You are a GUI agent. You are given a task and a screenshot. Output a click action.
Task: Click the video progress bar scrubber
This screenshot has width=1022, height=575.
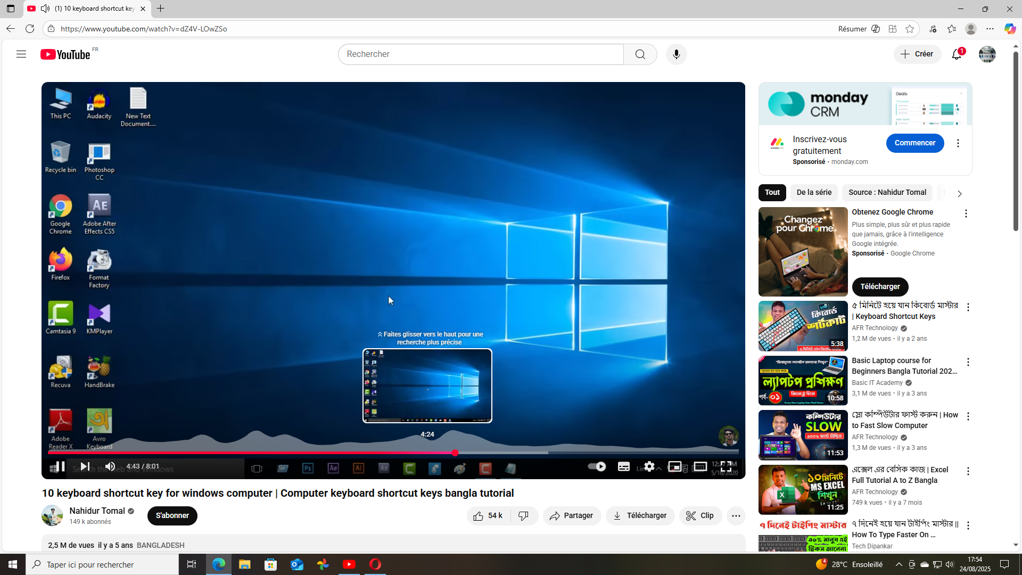[x=455, y=453]
